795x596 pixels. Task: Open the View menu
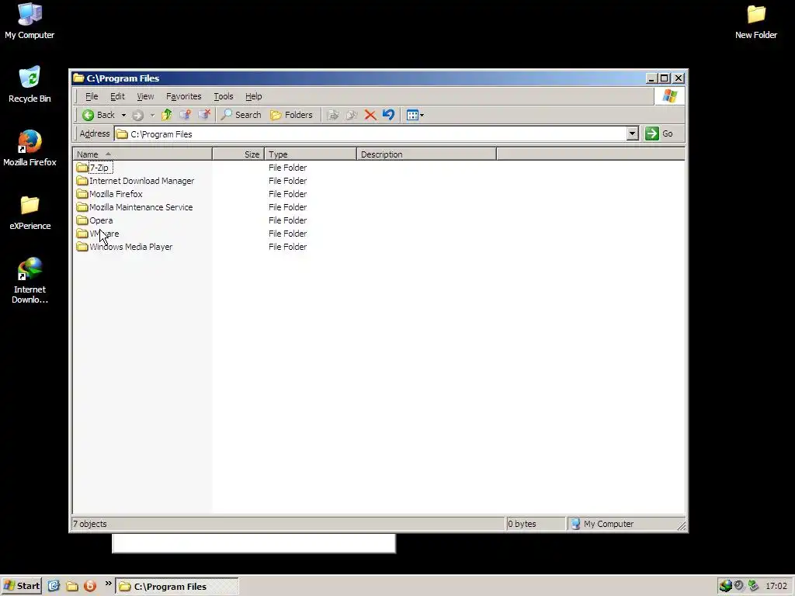pos(145,96)
